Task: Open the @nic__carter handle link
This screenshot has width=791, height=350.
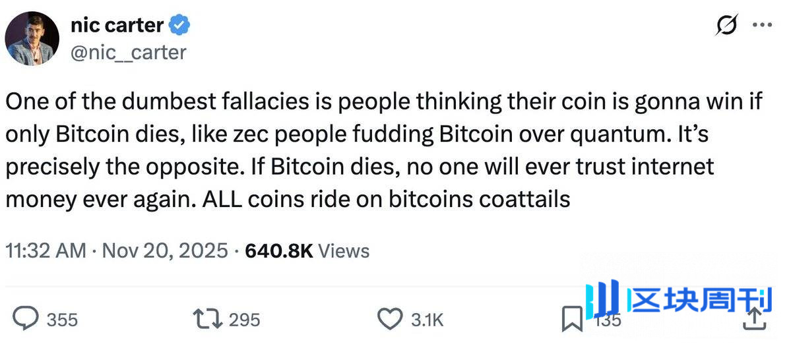Action: (x=128, y=51)
